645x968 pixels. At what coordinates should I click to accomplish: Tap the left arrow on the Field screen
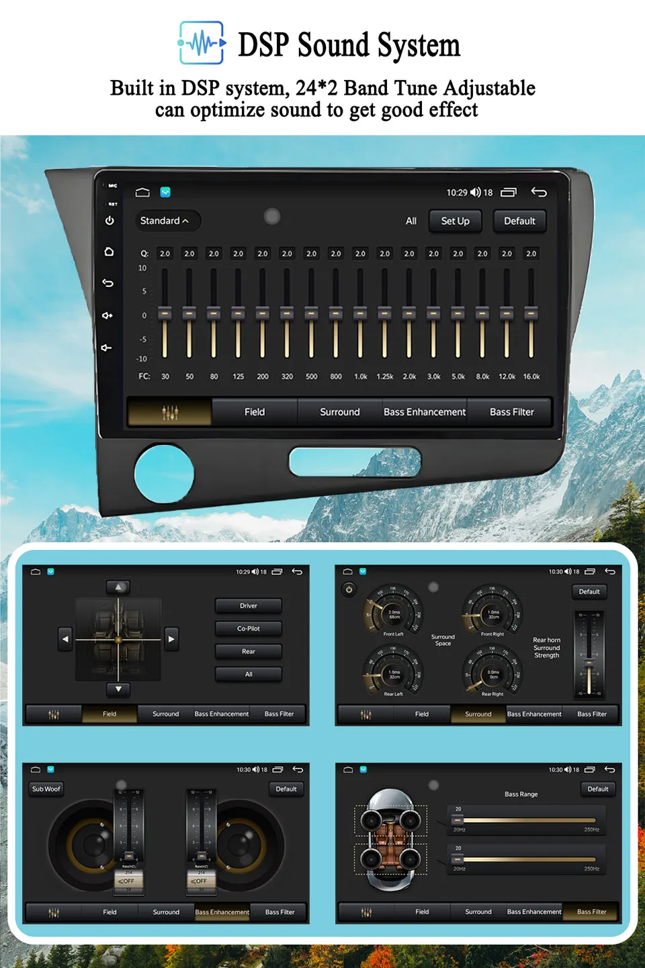[65, 639]
